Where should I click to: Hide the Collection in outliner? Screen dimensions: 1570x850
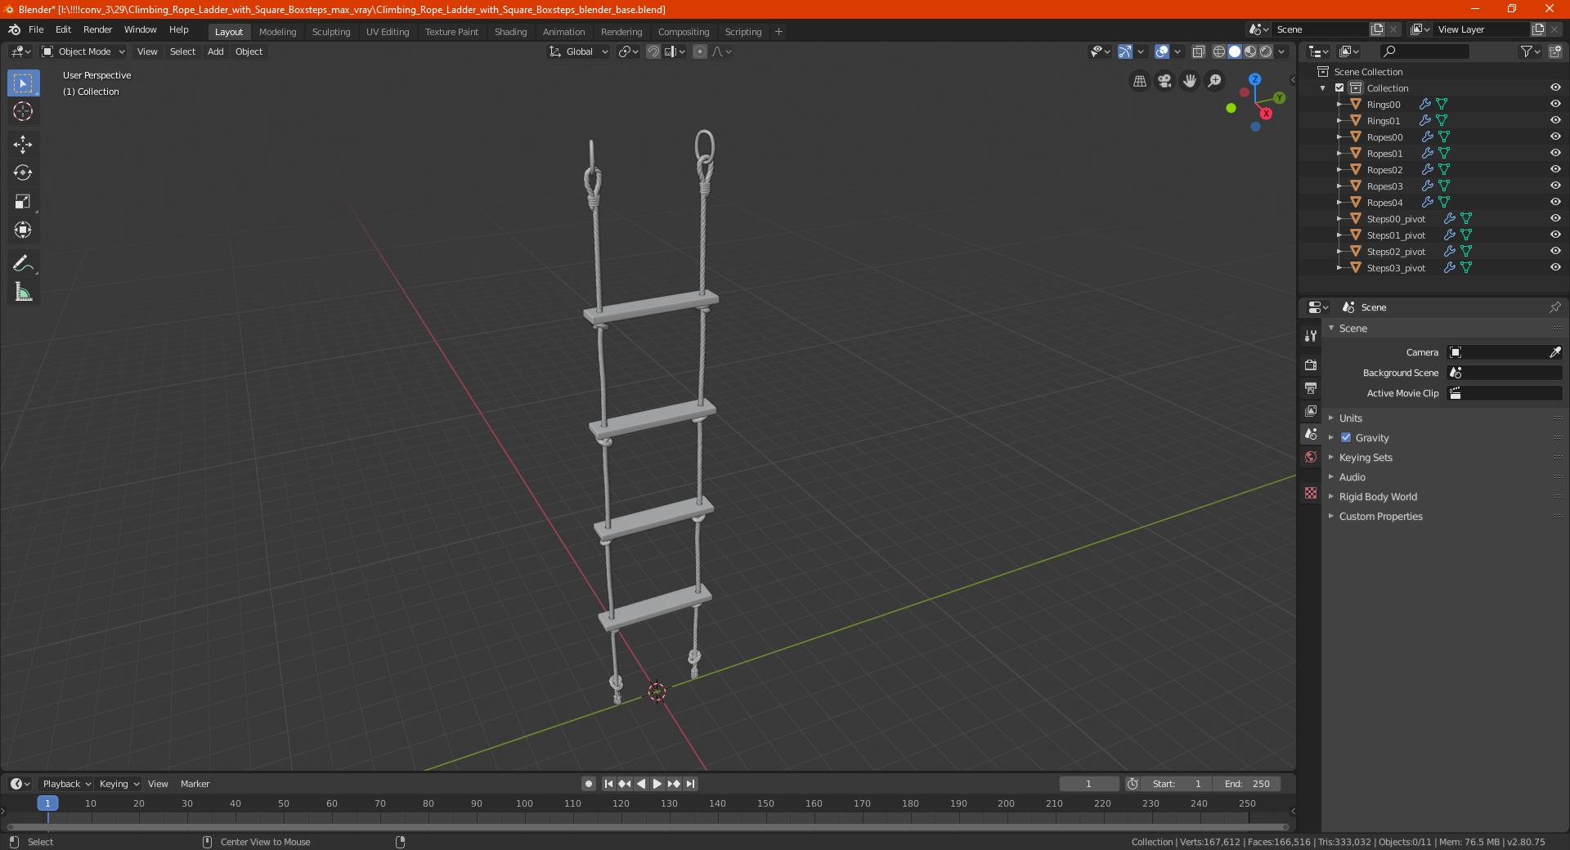pos(1555,88)
